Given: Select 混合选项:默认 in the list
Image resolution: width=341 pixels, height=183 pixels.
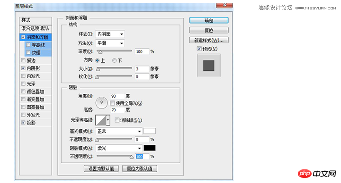Looking at the screenshot, I should pyautogui.click(x=36, y=28).
